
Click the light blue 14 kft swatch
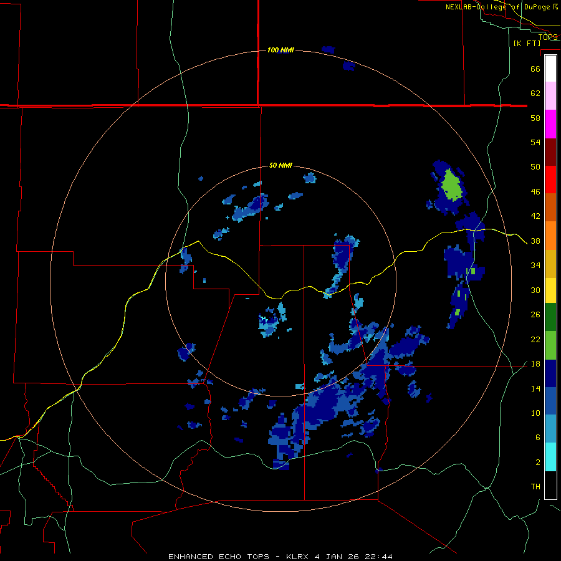(550, 429)
